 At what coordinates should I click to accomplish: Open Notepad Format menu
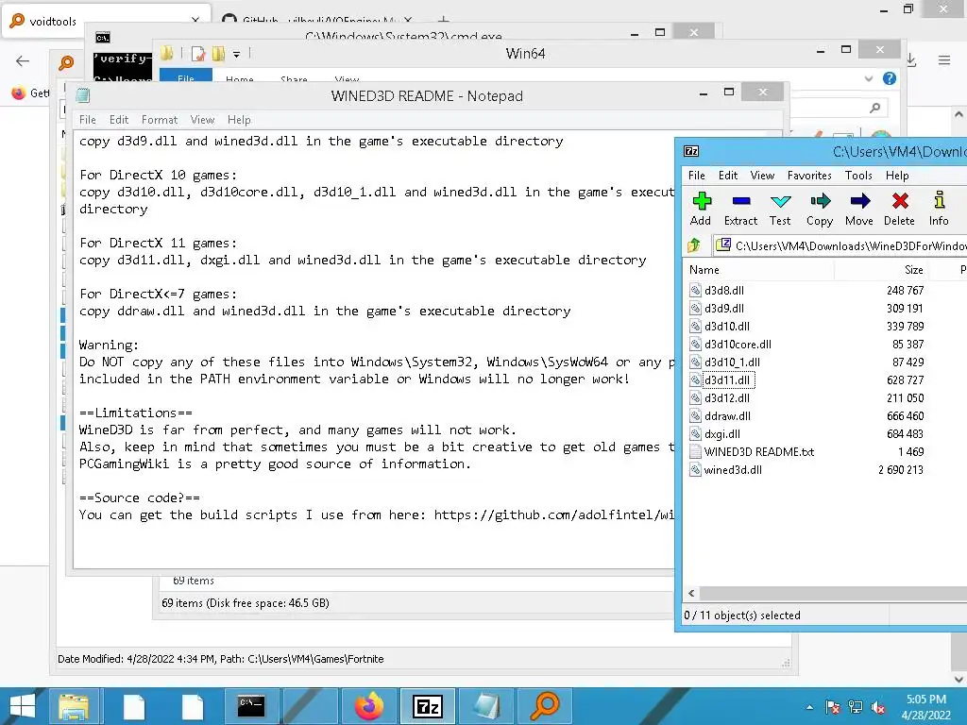pyautogui.click(x=159, y=120)
